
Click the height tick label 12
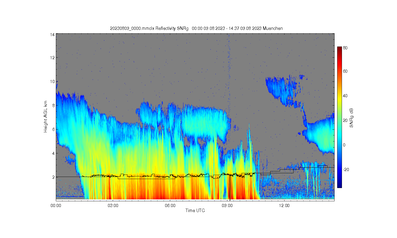53,58
